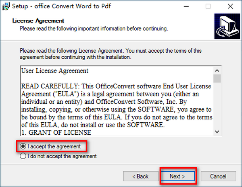Click the computer setup logo image

227,26
